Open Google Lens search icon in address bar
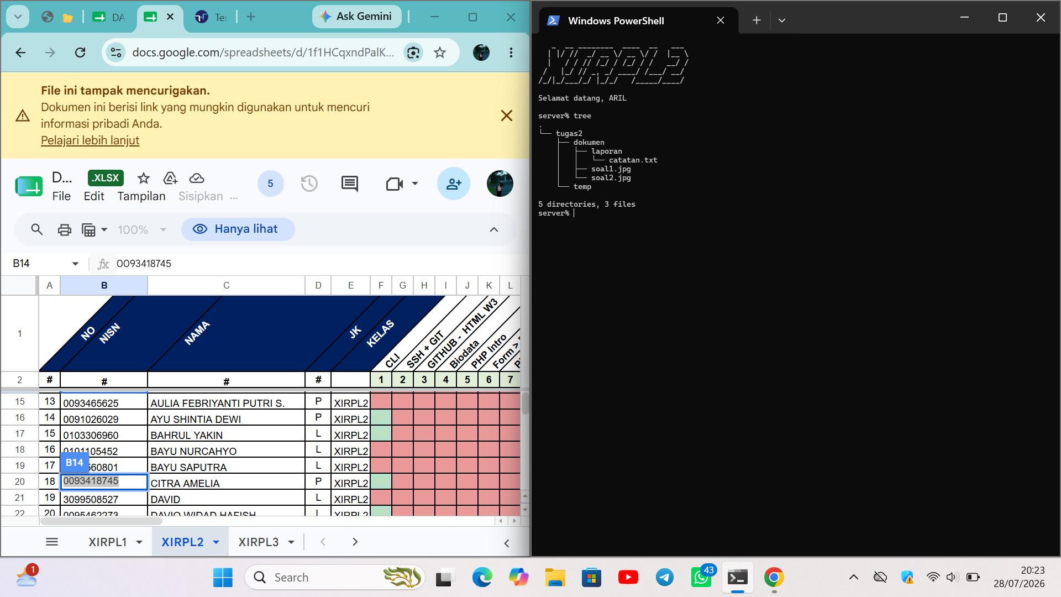Image resolution: width=1061 pixels, height=597 pixels. (x=413, y=53)
